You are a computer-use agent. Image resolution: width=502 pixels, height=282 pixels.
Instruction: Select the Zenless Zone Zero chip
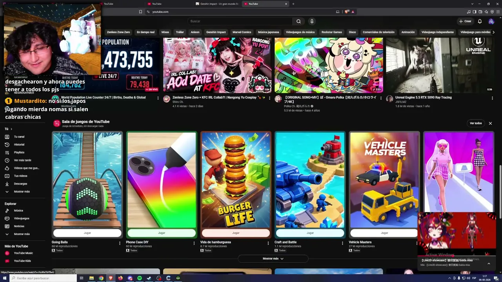(118, 32)
